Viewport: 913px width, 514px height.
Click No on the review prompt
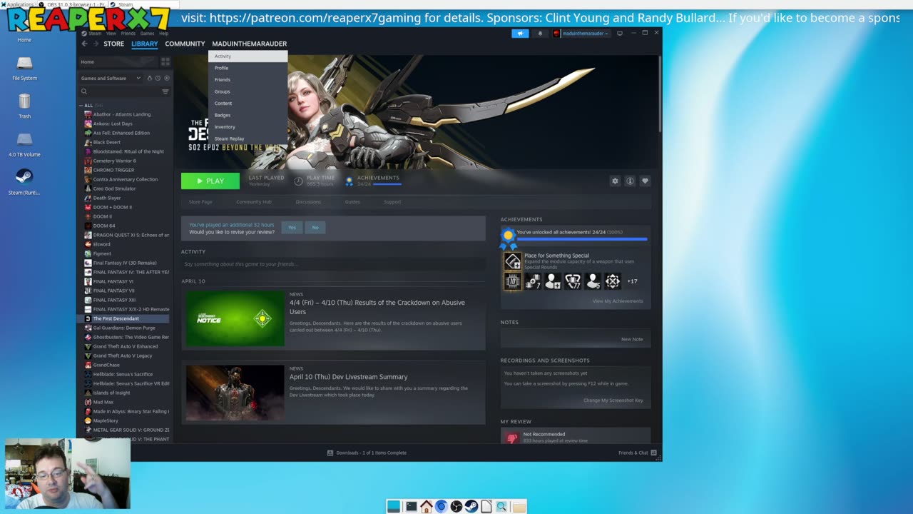[315, 227]
